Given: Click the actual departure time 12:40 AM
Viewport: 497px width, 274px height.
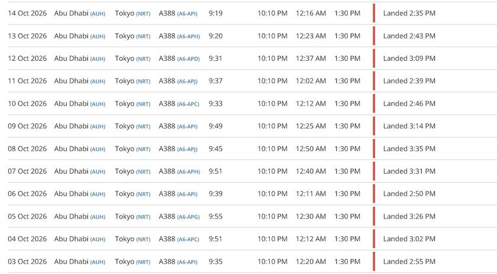Looking at the screenshot, I should click(311, 171).
